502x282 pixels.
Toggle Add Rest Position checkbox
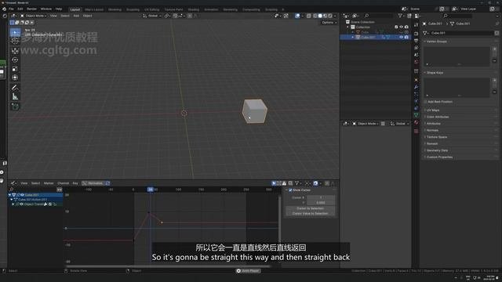[425, 102]
